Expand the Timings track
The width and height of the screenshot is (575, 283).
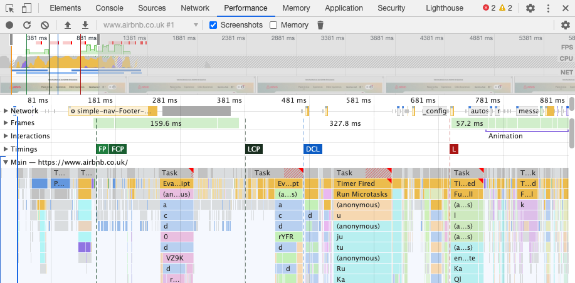click(6, 149)
